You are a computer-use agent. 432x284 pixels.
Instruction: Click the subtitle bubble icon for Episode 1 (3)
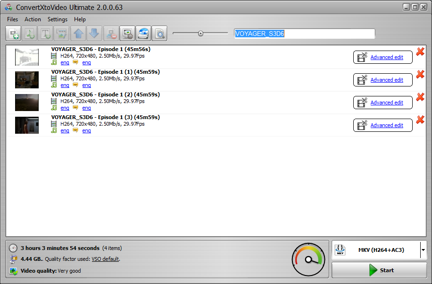click(75, 130)
